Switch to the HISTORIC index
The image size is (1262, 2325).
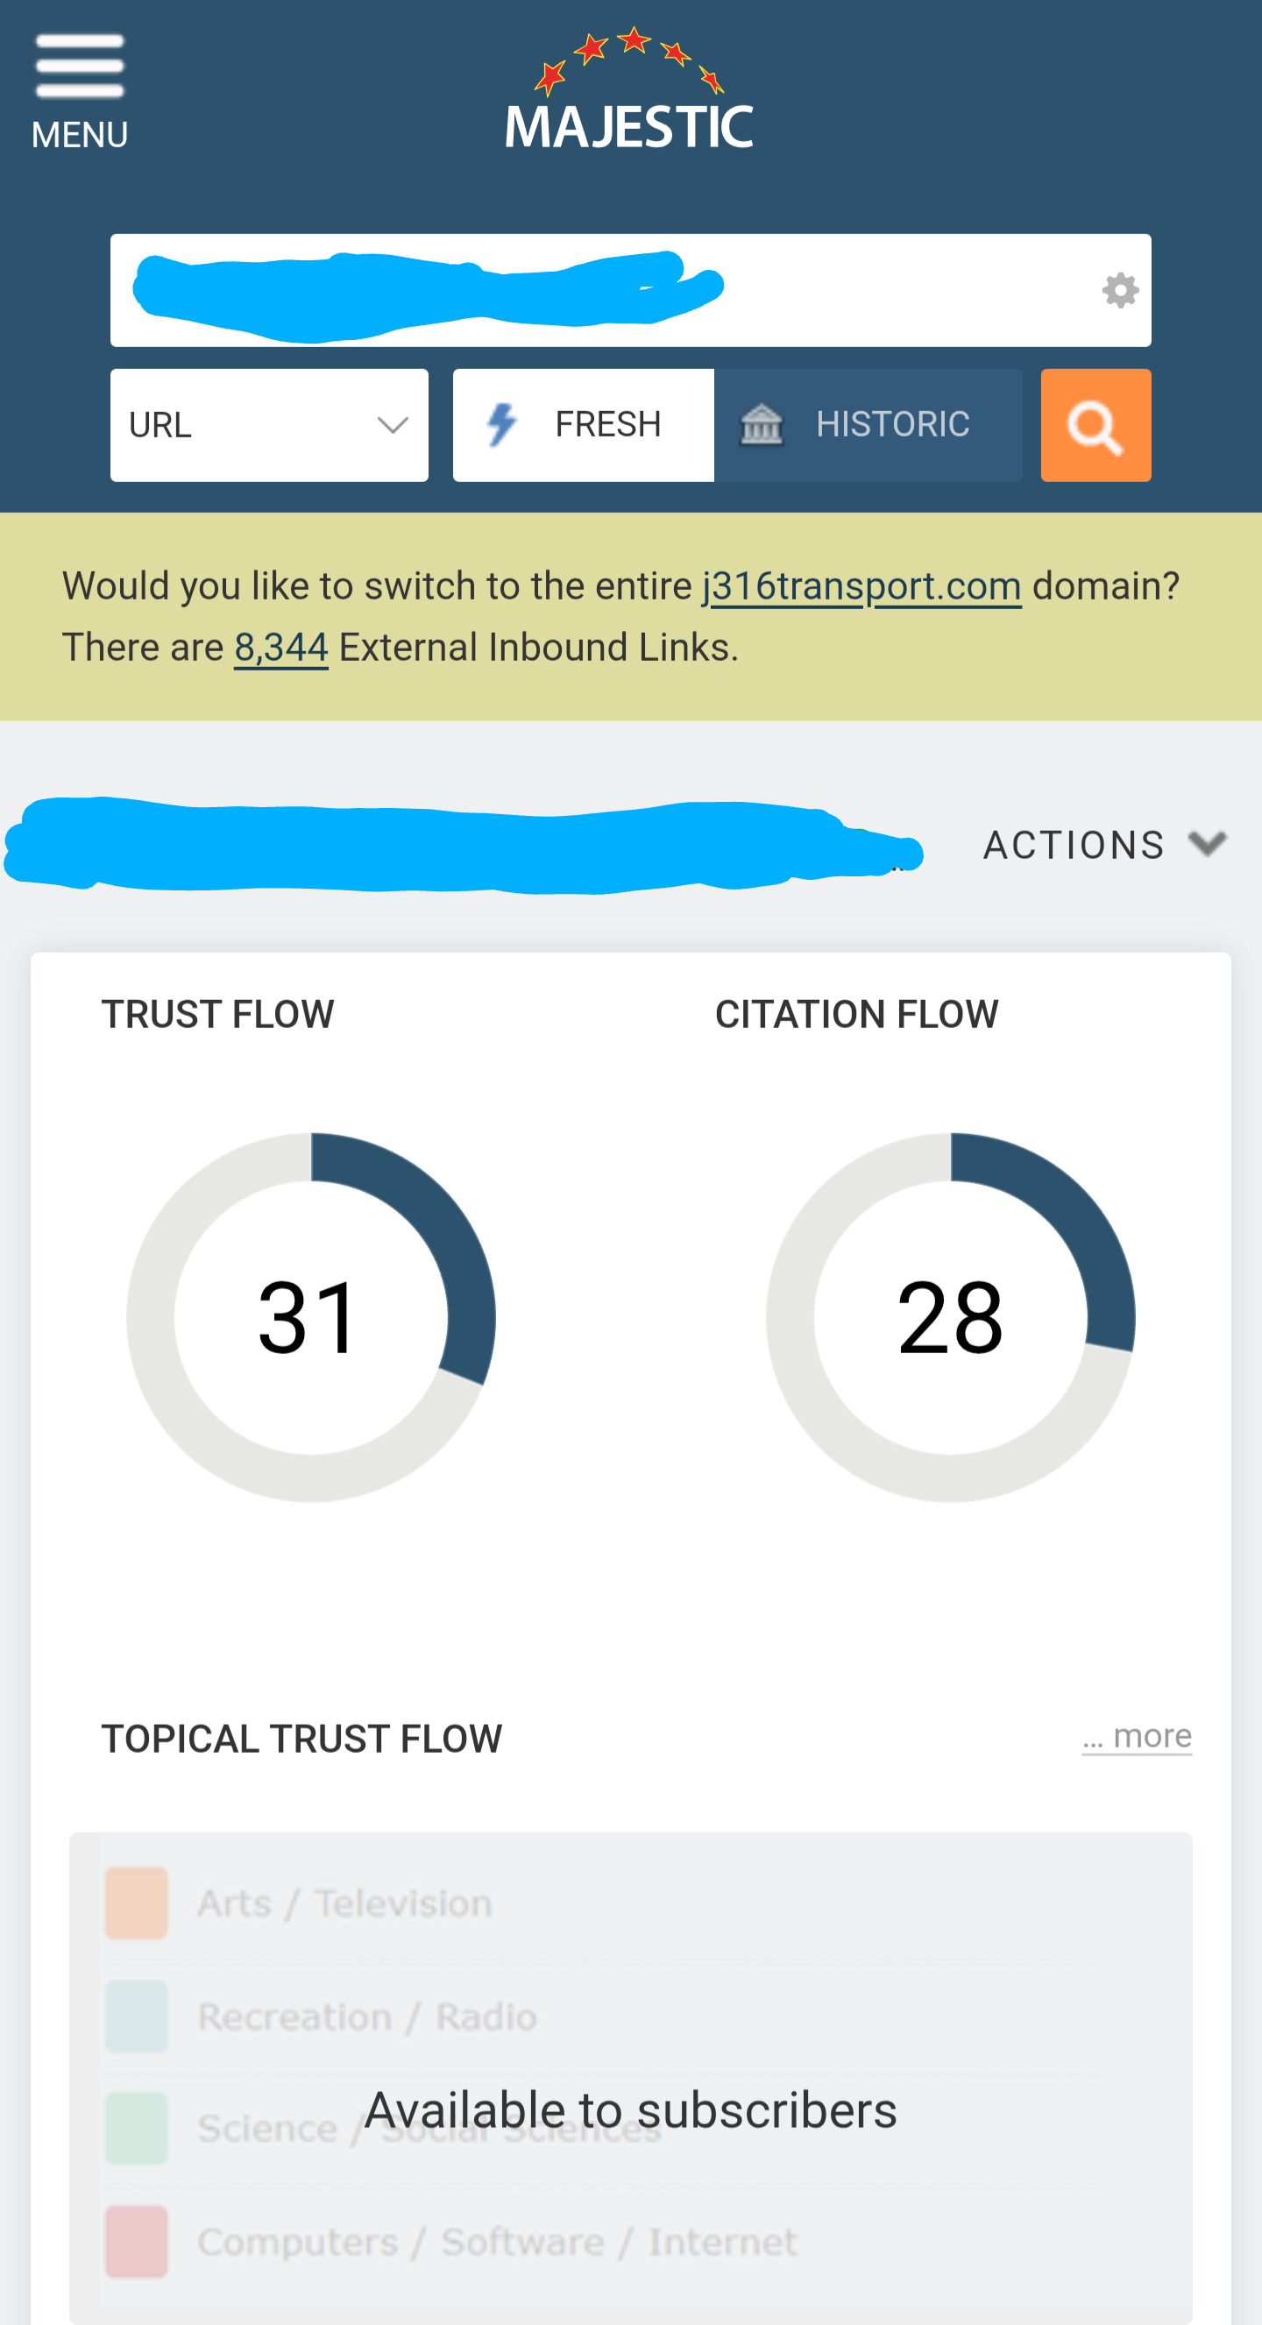(891, 425)
